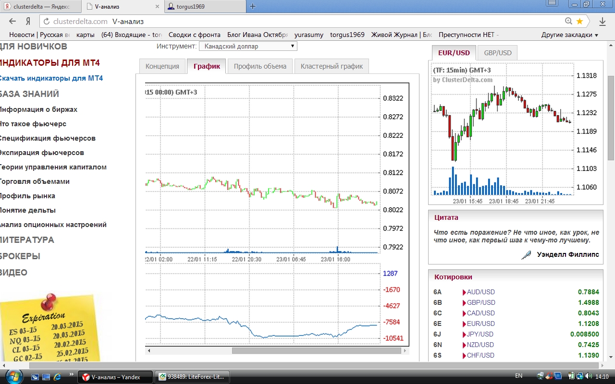Switch to Профиль объема tab
The image size is (615, 384).
pyautogui.click(x=260, y=66)
